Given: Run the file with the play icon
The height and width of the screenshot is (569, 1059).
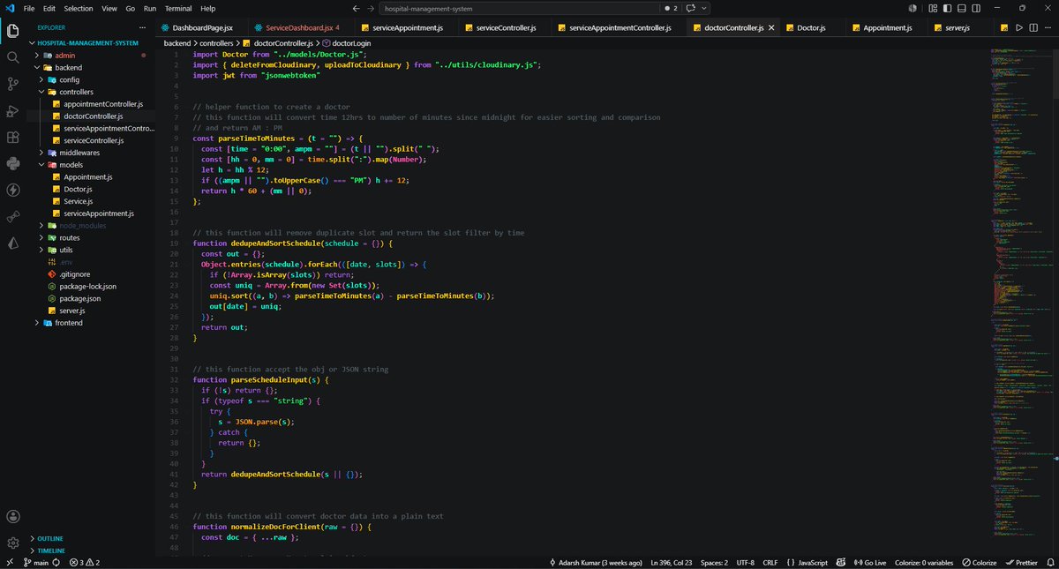Looking at the screenshot, I should tap(1018, 28).
